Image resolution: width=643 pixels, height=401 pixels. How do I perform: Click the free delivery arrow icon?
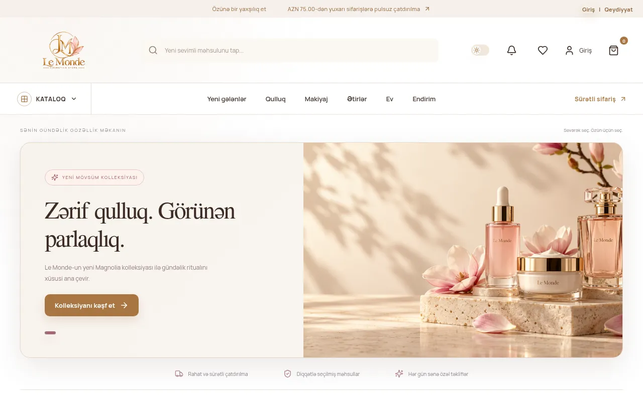(427, 9)
